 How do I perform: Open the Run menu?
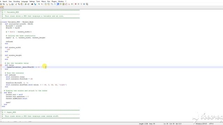49,1
